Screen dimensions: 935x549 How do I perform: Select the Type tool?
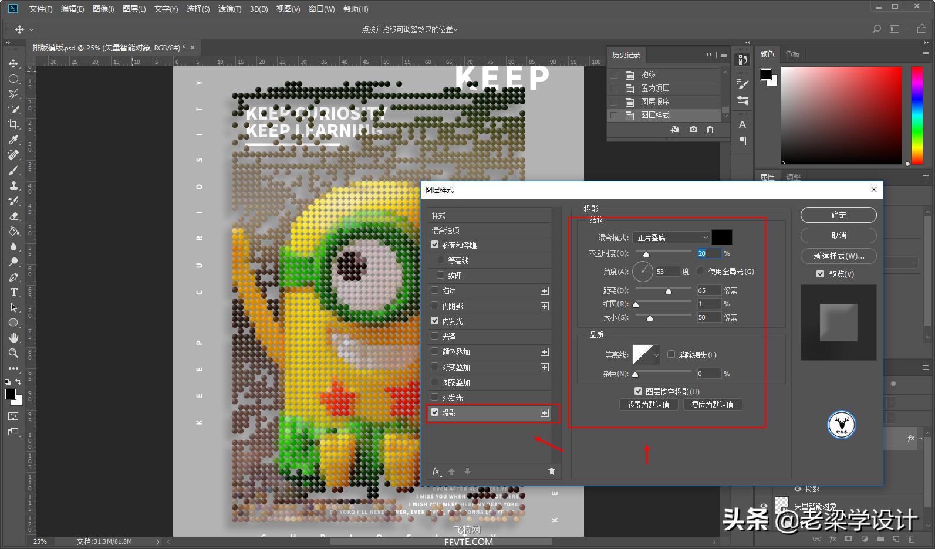click(13, 292)
